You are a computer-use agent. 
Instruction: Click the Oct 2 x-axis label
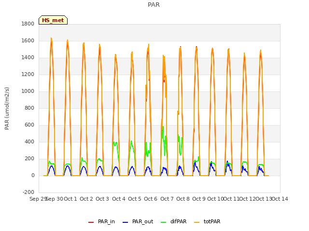[86, 199]
